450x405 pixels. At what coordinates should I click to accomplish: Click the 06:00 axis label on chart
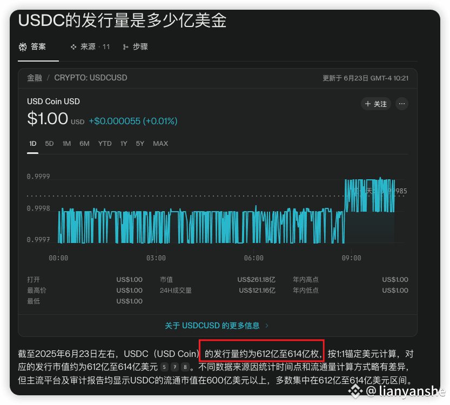pyautogui.click(x=254, y=258)
